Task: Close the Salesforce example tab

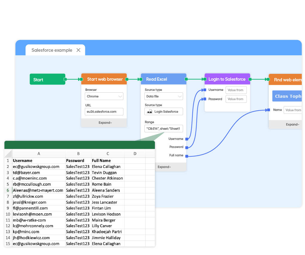Action: tap(78, 50)
